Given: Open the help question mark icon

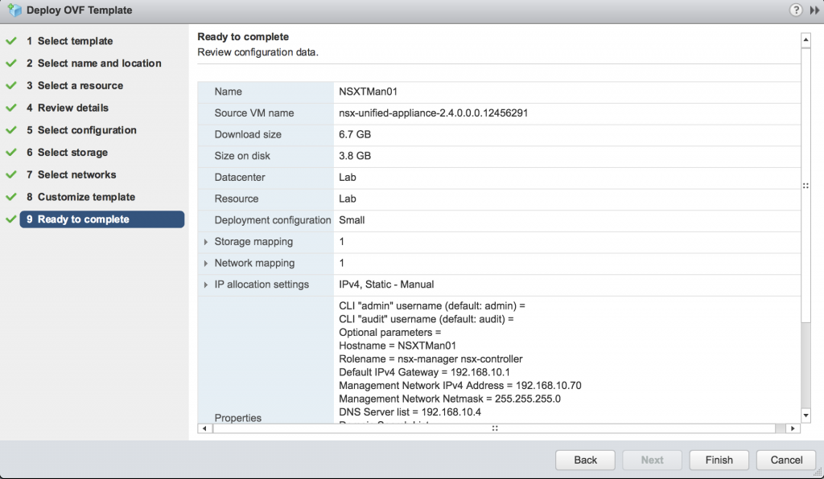Looking at the screenshot, I should (x=796, y=10).
